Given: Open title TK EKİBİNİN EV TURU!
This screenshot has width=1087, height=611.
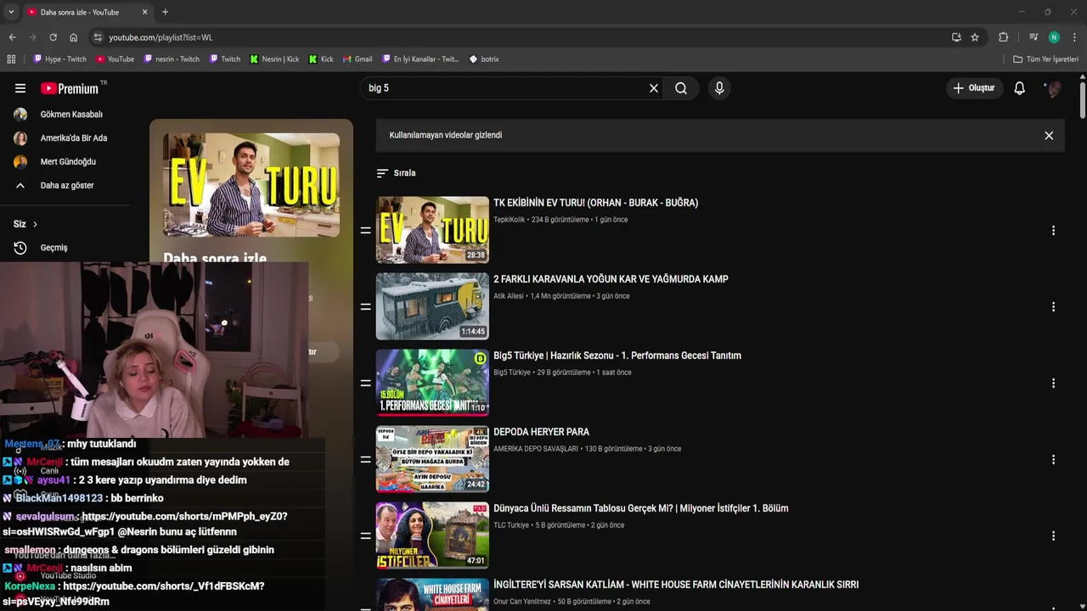Looking at the screenshot, I should [595, 203].
